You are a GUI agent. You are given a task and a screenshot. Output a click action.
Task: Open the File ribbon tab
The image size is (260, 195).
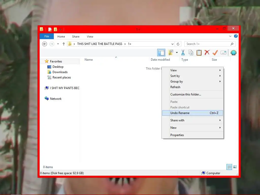tap(47, 36)
